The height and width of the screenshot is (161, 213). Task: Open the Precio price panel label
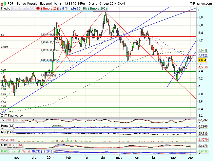pyautogui.click(x=6, y=8)
